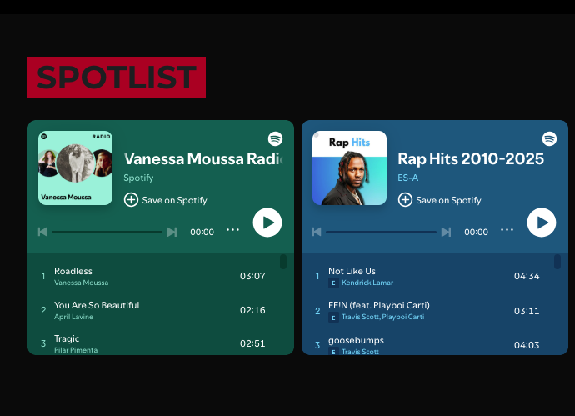575x416 pixels.
Task: Seek on Rap Hits progress bar
Action: point(382,233)
